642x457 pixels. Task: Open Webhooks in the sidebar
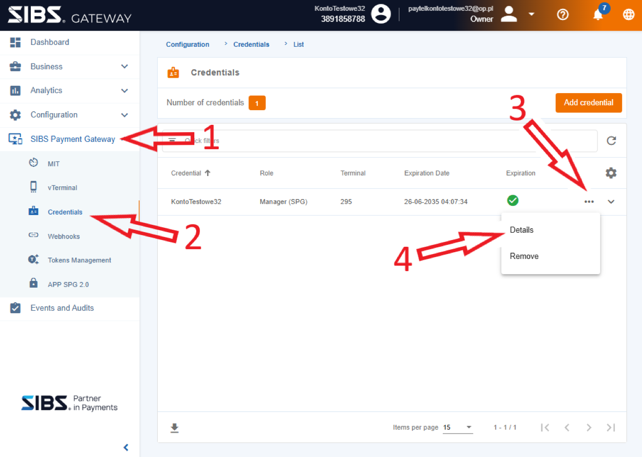click(x=63, y=237)
